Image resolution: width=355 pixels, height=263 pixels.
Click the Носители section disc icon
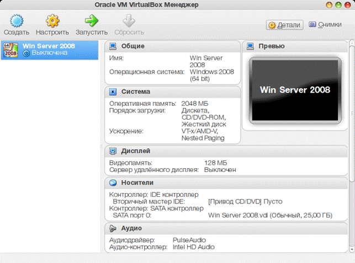[113, 183]
